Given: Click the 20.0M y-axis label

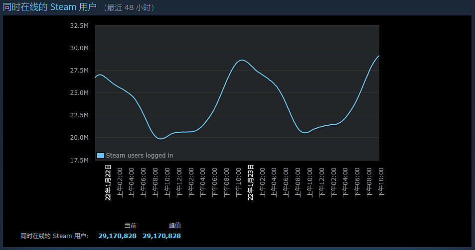Looking at the screenshot, I should pyautogui.click(x=79, y=138).
